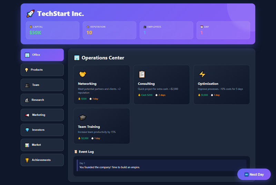Screen dimensions: 276x185
Task: Click 'Increase team productivity by 15%' description
Action: click(x=97, y=132)
